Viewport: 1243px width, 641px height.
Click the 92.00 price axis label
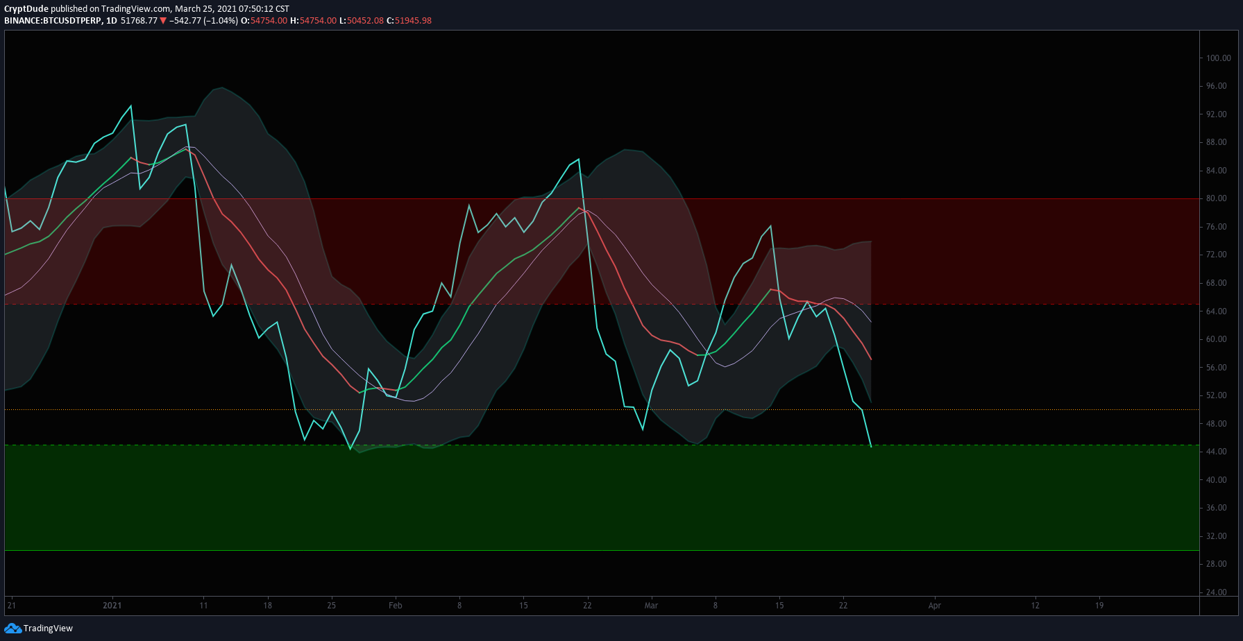pos(1217,114)
